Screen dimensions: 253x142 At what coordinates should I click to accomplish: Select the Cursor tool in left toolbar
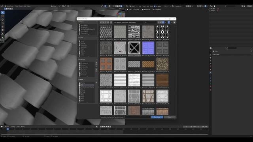[x=3, y=16]
